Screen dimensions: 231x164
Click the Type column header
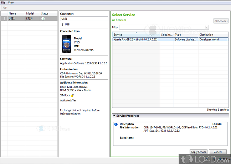click(x=185, y=35)
